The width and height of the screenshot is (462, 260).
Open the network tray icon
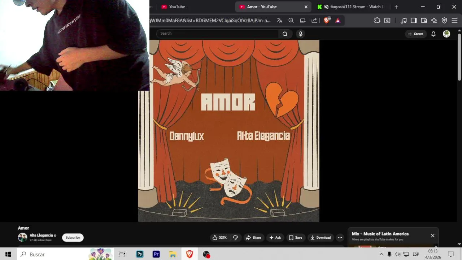click(x=406, y=254)
